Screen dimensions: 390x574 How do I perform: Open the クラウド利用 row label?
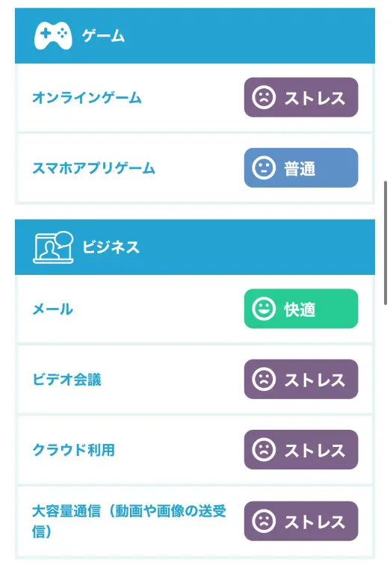coord(73,450)
